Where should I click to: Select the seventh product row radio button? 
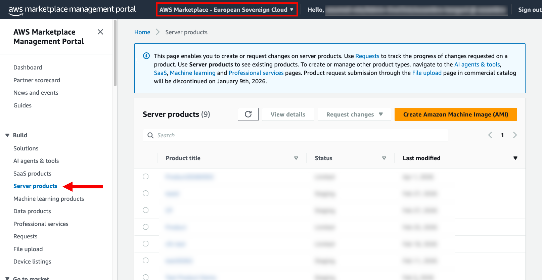(146, 277)
